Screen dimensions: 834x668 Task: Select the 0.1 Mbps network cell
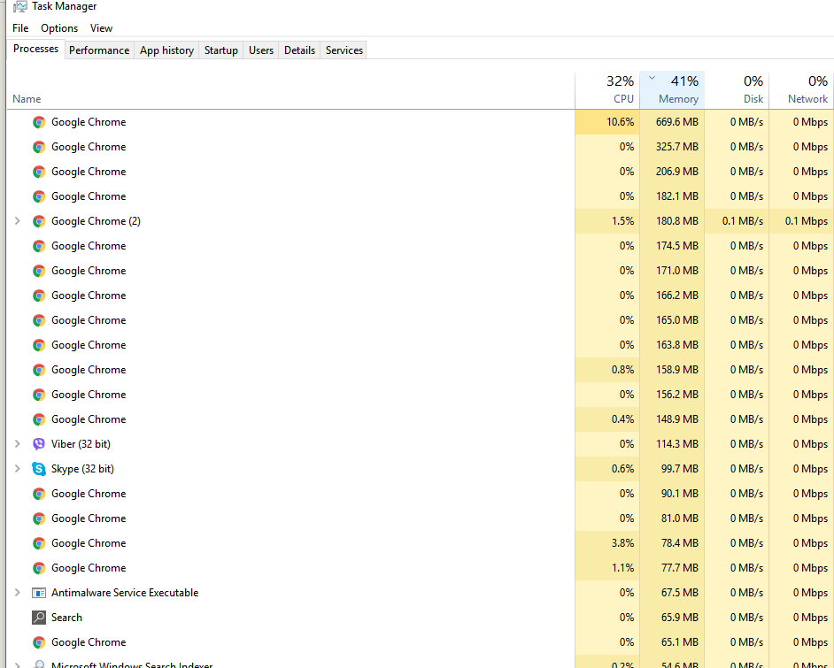(x=801, y=221)
